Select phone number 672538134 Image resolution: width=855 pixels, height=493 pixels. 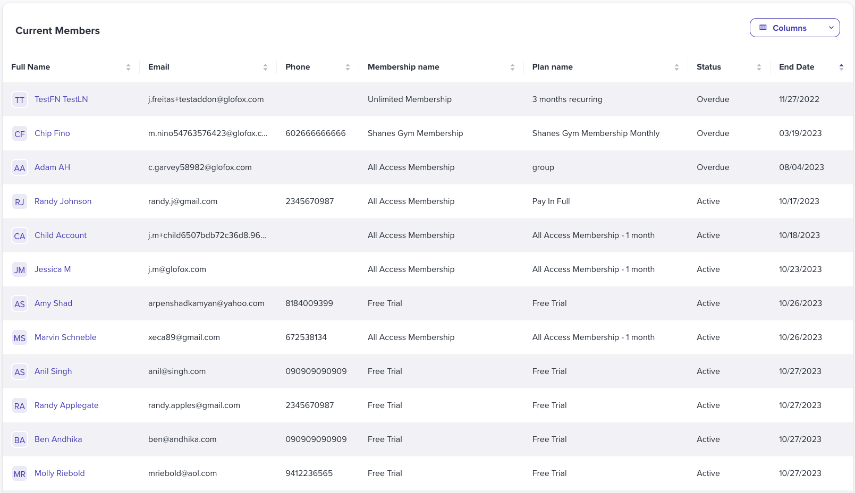click(x=306, y=337)
